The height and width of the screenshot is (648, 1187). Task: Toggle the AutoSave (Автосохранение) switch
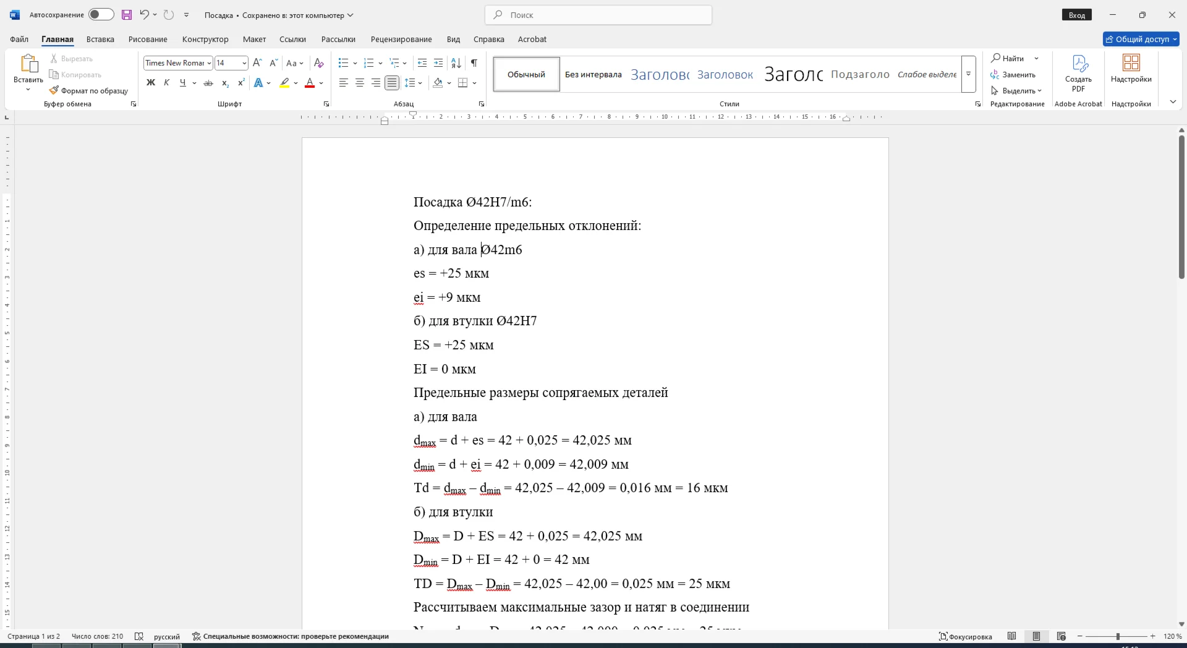(101, 15)
